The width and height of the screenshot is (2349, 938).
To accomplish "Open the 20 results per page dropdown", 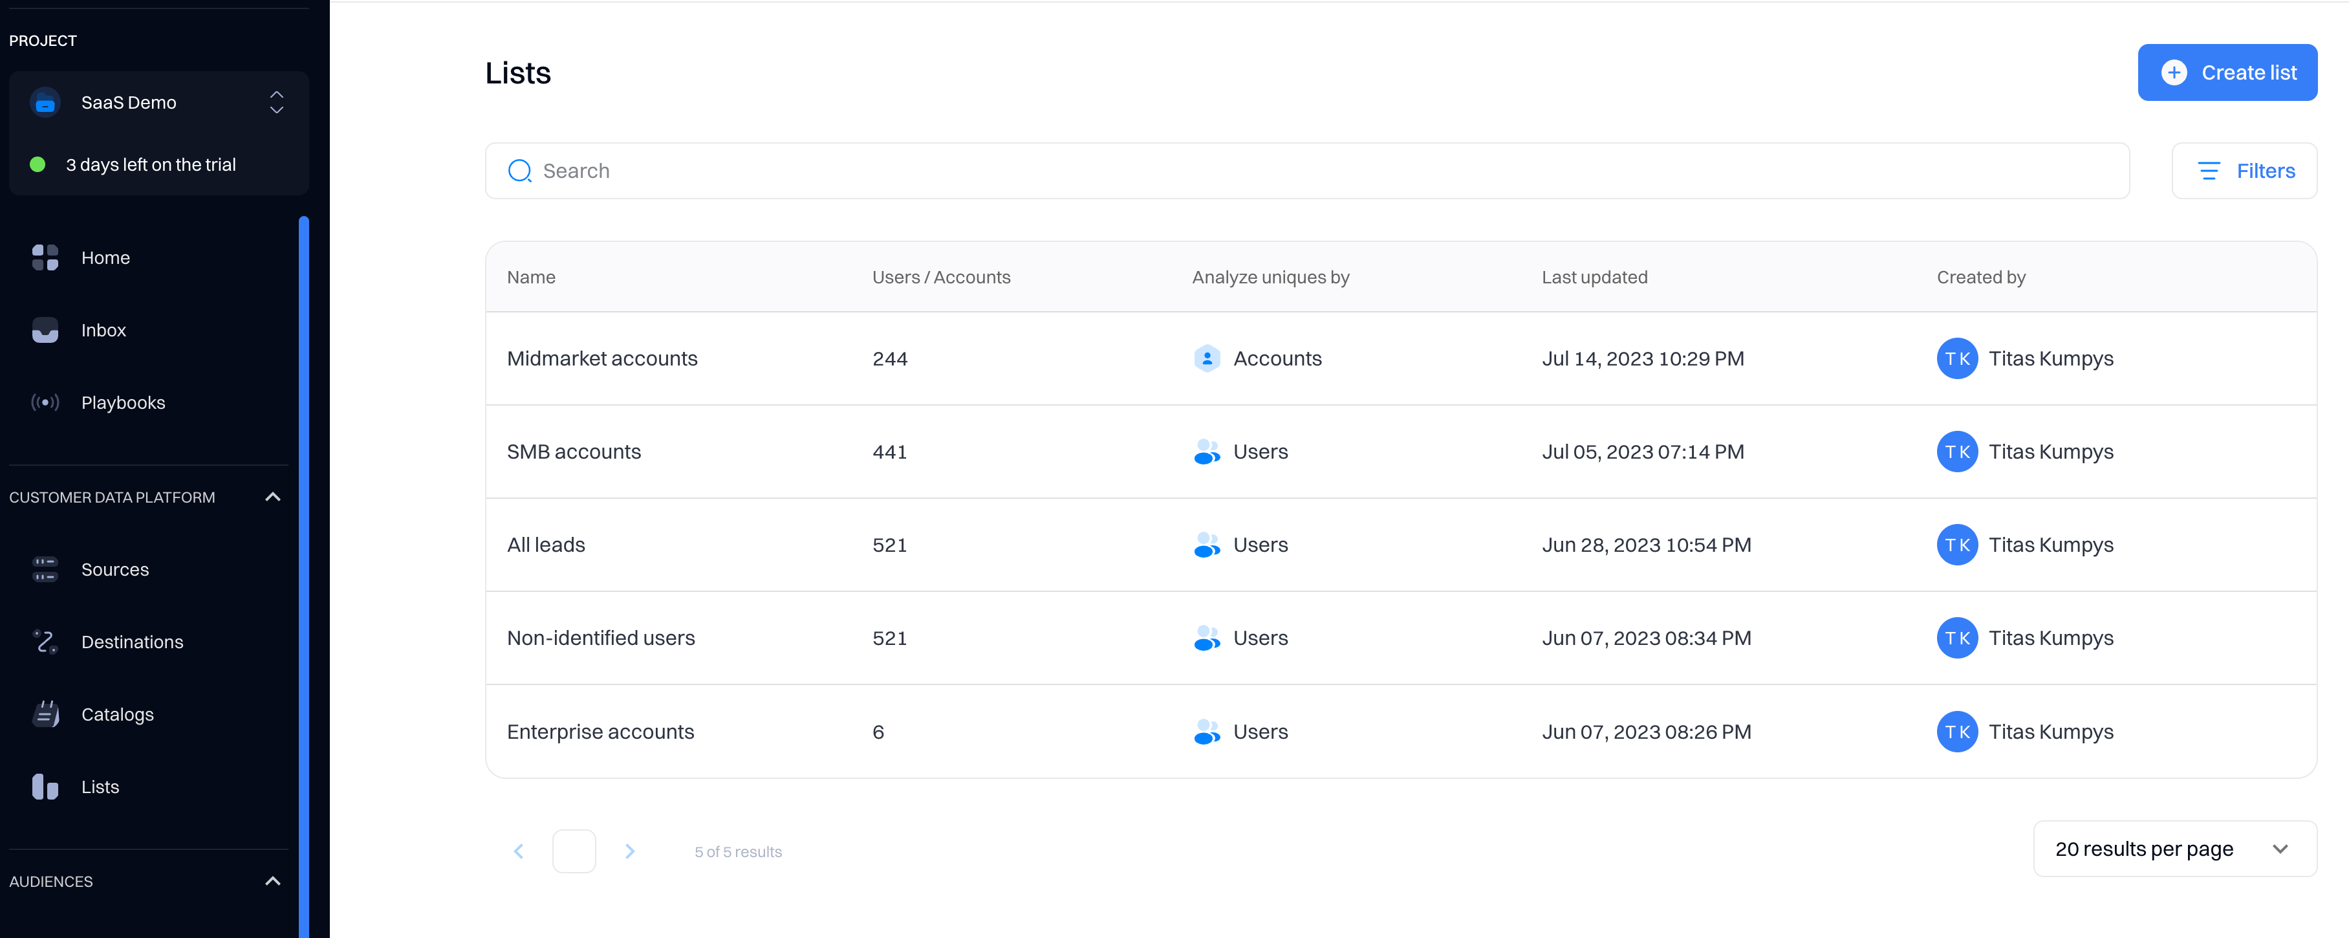I will click(2174, 849).
